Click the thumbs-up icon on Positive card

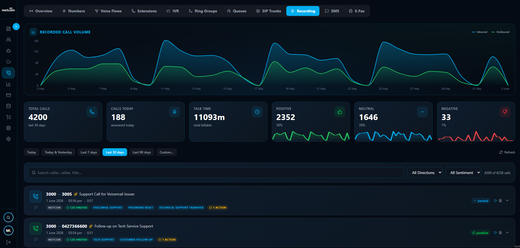pyautogui.click(x=340, y=112)
